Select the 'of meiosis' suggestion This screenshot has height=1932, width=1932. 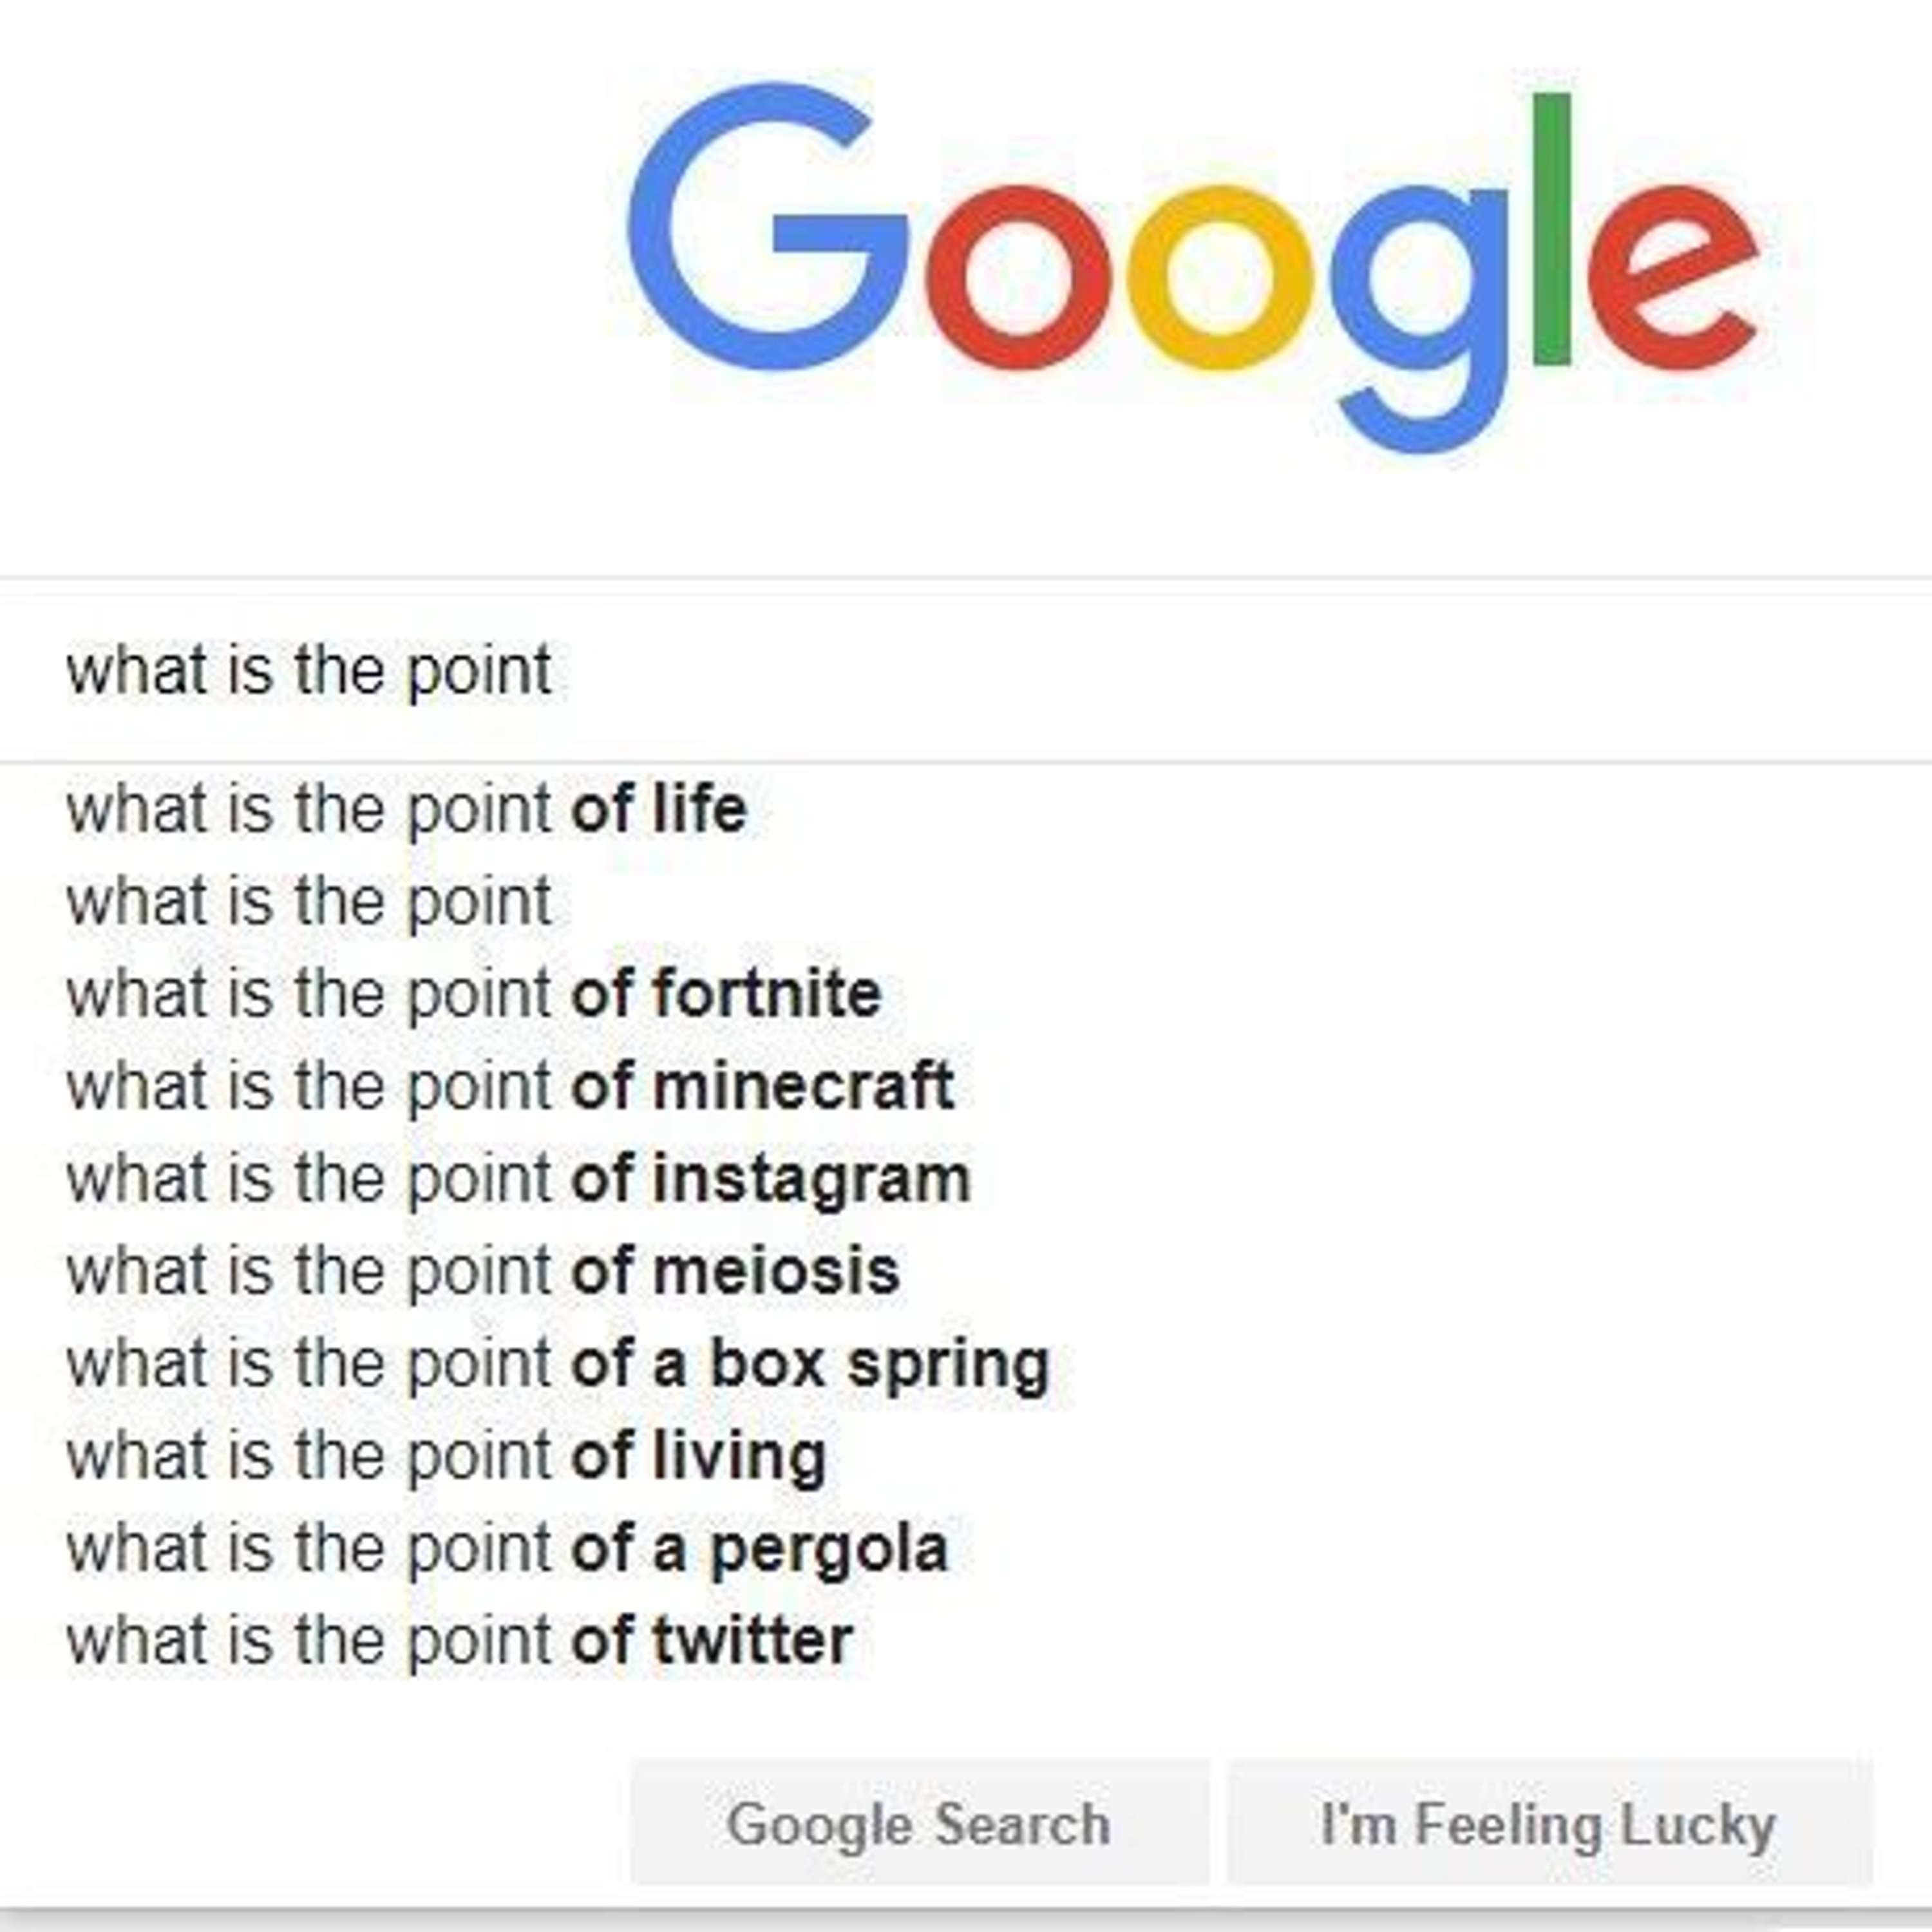(482, 1270)
